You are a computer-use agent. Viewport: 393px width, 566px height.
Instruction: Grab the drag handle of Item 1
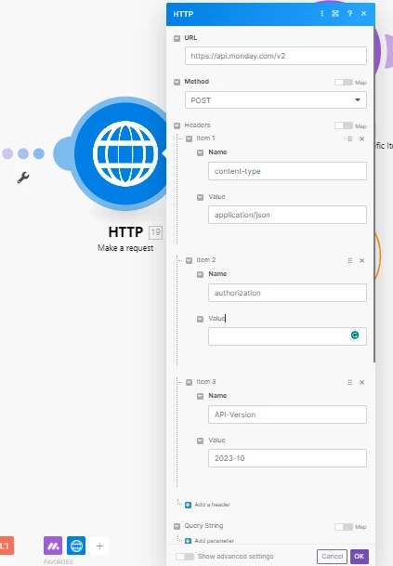[349, 139]
